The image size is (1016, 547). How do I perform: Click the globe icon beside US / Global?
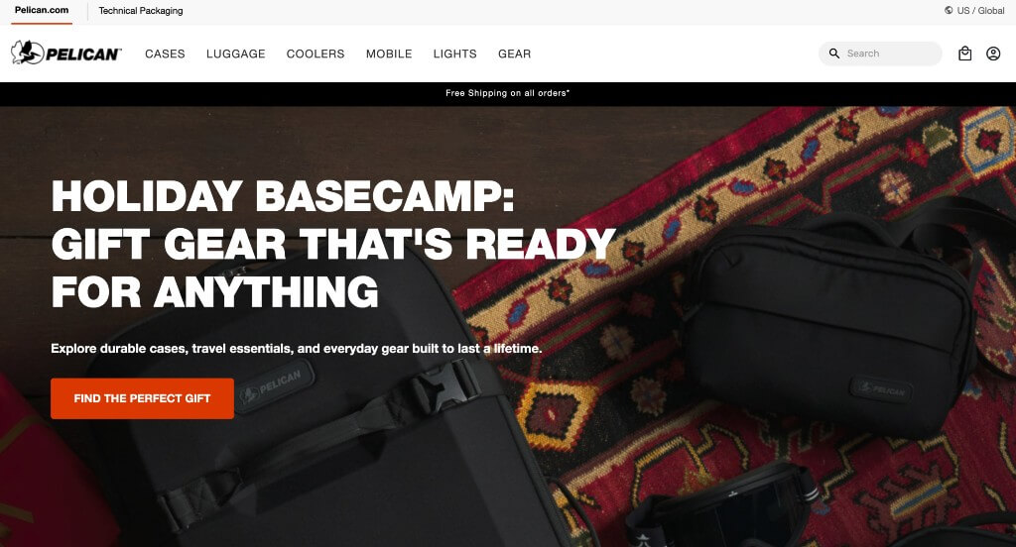click(949, 10)
